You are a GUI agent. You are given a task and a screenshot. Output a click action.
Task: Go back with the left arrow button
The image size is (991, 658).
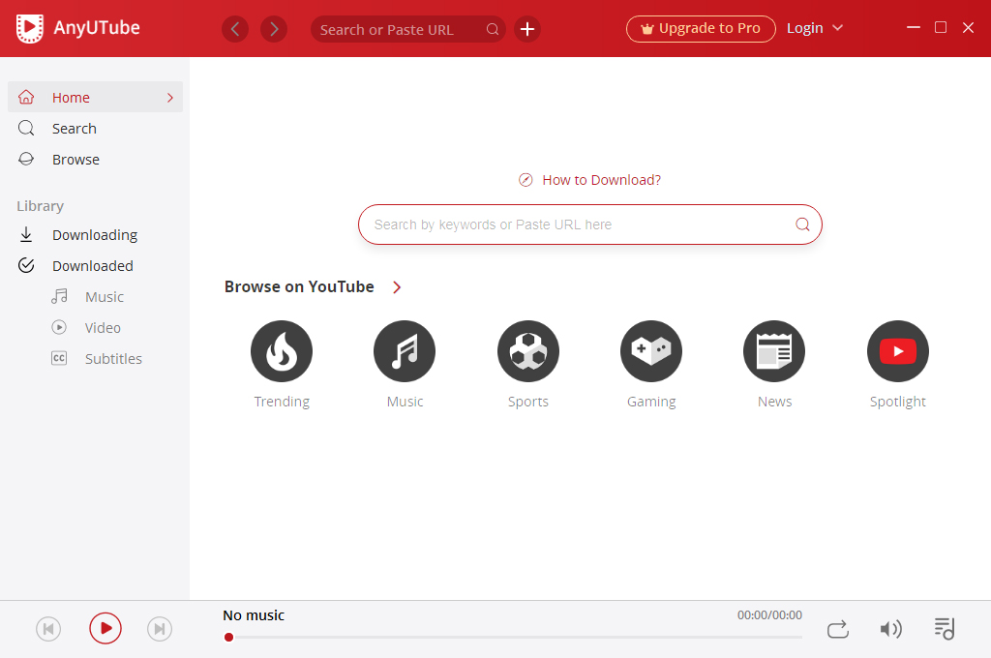[235, 29]
